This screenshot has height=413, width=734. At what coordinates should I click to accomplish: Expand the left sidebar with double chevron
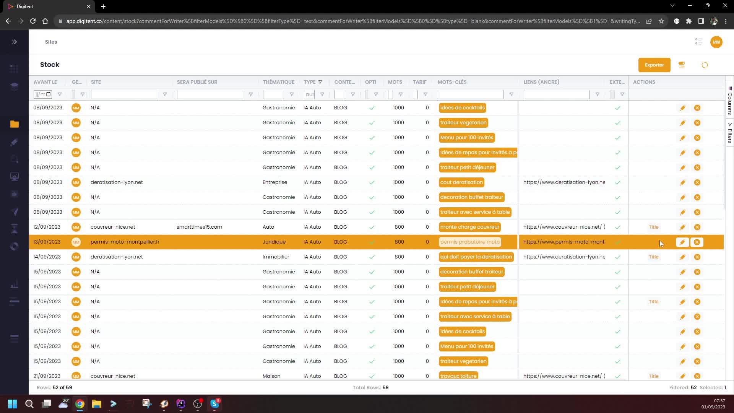[14, 42]
